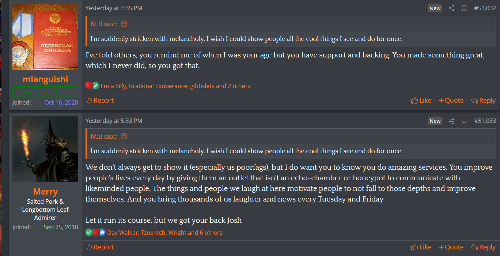Open 'Yesterday at 4:35 PM' timestamp link
500x256 pixels.
pyautogui.click(x=114, y=8)
